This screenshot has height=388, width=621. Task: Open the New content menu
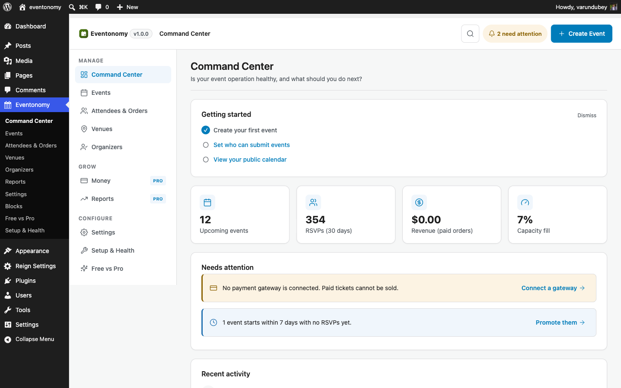127,7
